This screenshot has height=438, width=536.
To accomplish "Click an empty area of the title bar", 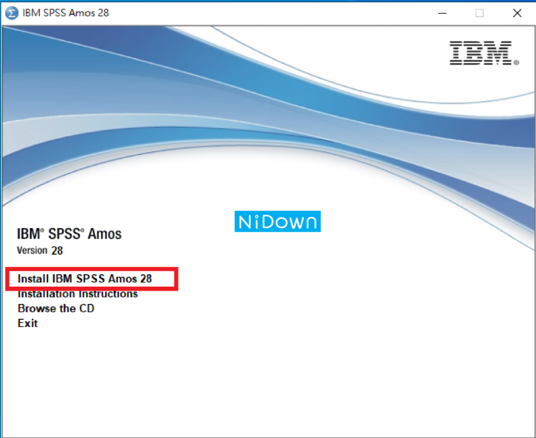I will click(x=262, y=13).
